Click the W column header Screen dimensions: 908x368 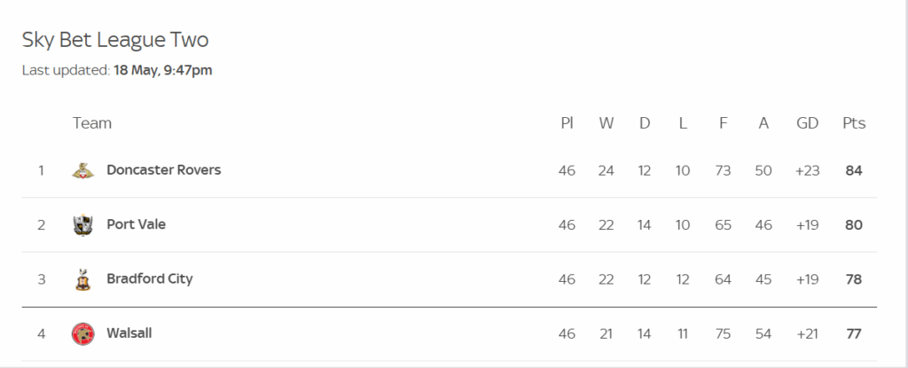tap(606, 123)
